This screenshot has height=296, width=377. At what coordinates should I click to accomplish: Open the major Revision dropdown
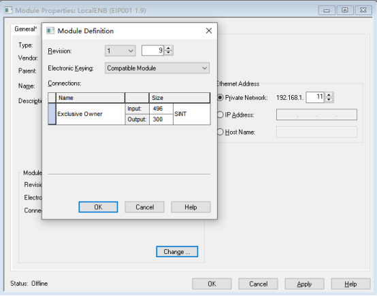tap(120, 51)
